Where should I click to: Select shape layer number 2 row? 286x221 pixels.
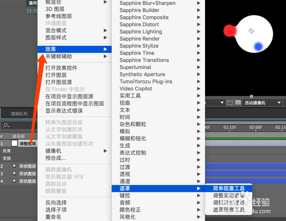coord(19,166)
